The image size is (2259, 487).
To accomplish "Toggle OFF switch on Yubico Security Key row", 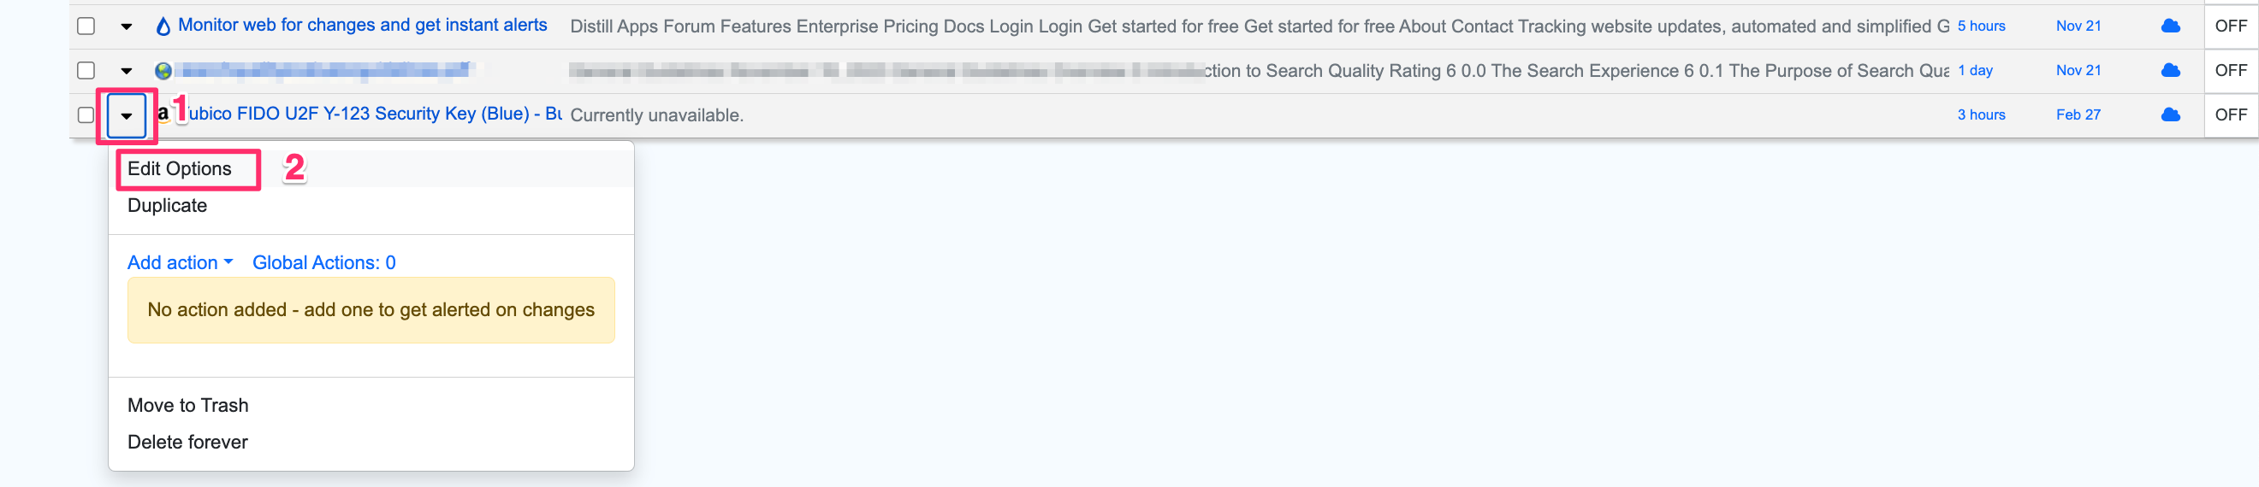I will point(2230,114).
